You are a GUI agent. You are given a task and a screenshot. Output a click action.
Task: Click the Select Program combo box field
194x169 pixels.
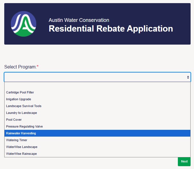(93, 77)
